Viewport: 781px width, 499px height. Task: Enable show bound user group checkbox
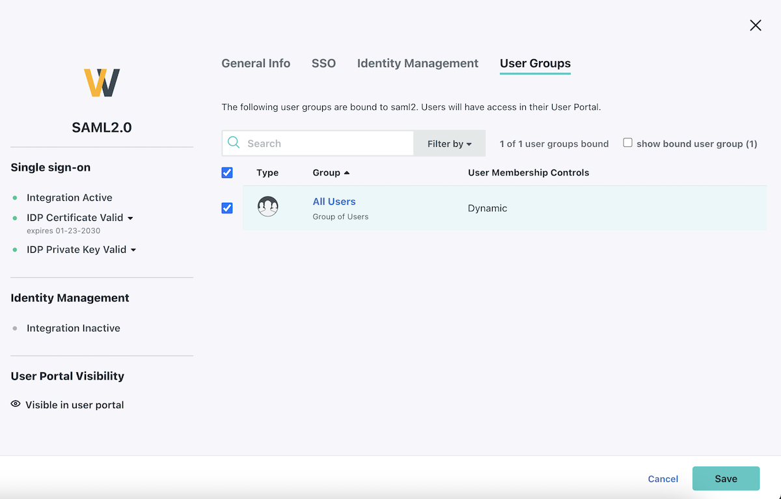point(627,143)
